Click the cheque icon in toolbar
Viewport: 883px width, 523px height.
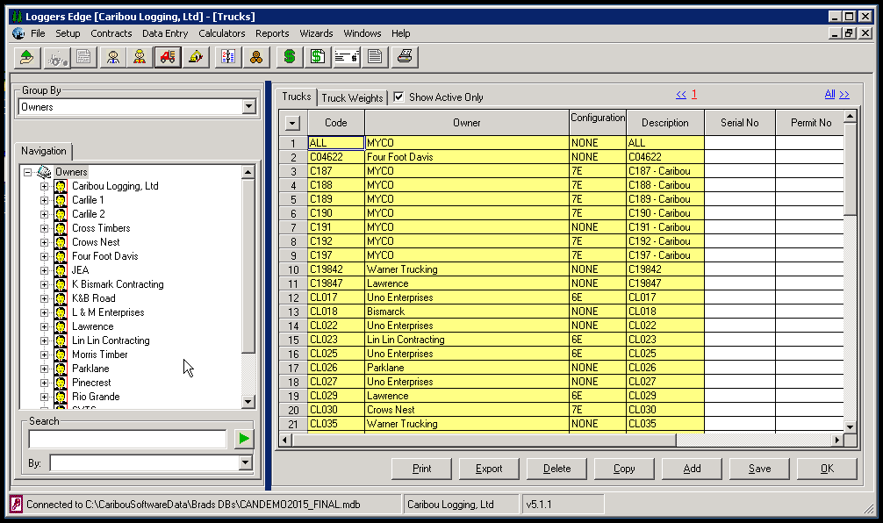coord(347,57)
